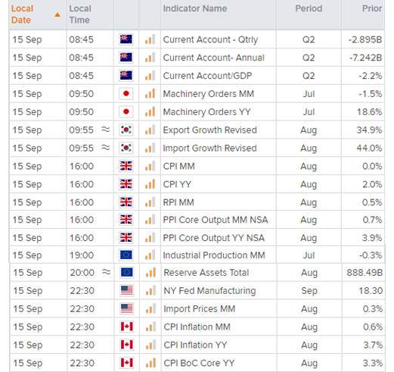The width and height of the screenshot is (394, 372).
Task: Click importance bars icon for CPI YY
Action: coord(150,184)
